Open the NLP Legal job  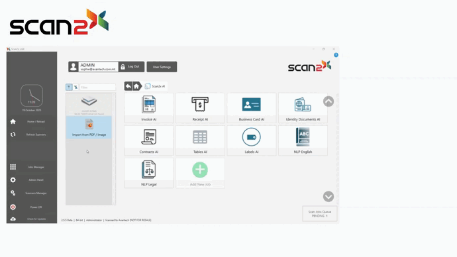coord(148,173)
